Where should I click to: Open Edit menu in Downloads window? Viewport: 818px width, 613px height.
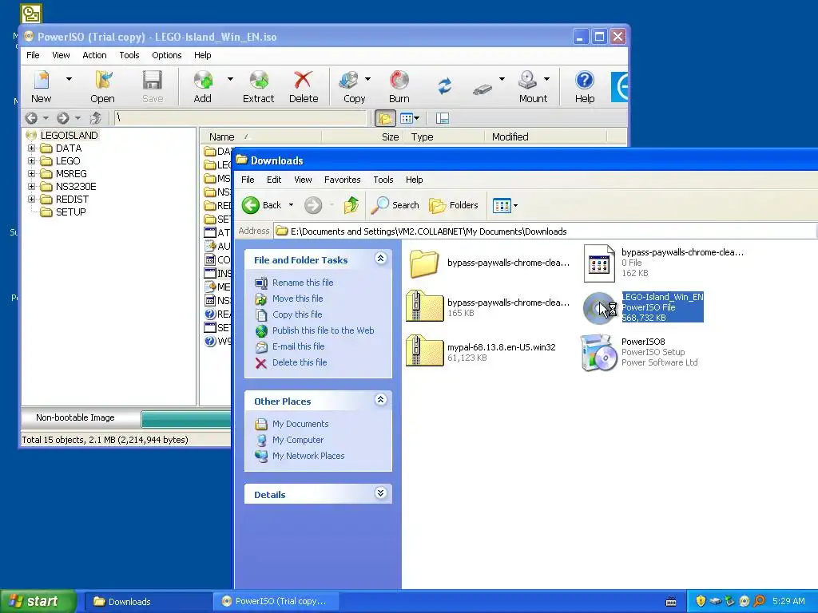274,180
